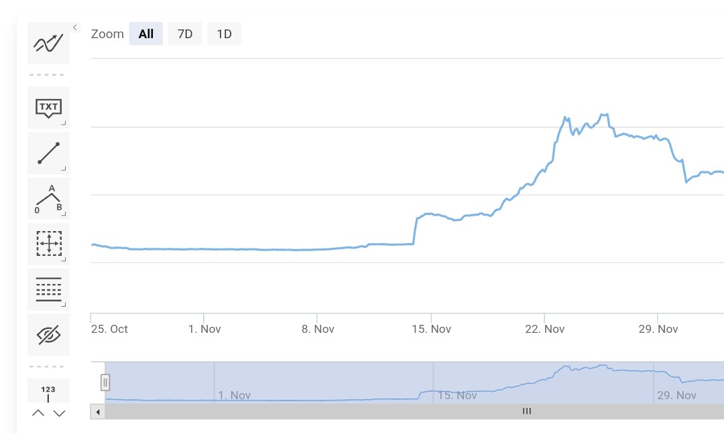This screenshot has width=724, height=434.
Task: Open the vertical labels/lines pattern tool
Action: coord(48,289)
